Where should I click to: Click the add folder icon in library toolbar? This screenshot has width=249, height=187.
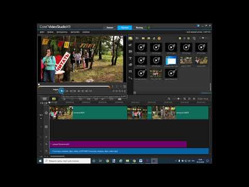coord(137,38)
